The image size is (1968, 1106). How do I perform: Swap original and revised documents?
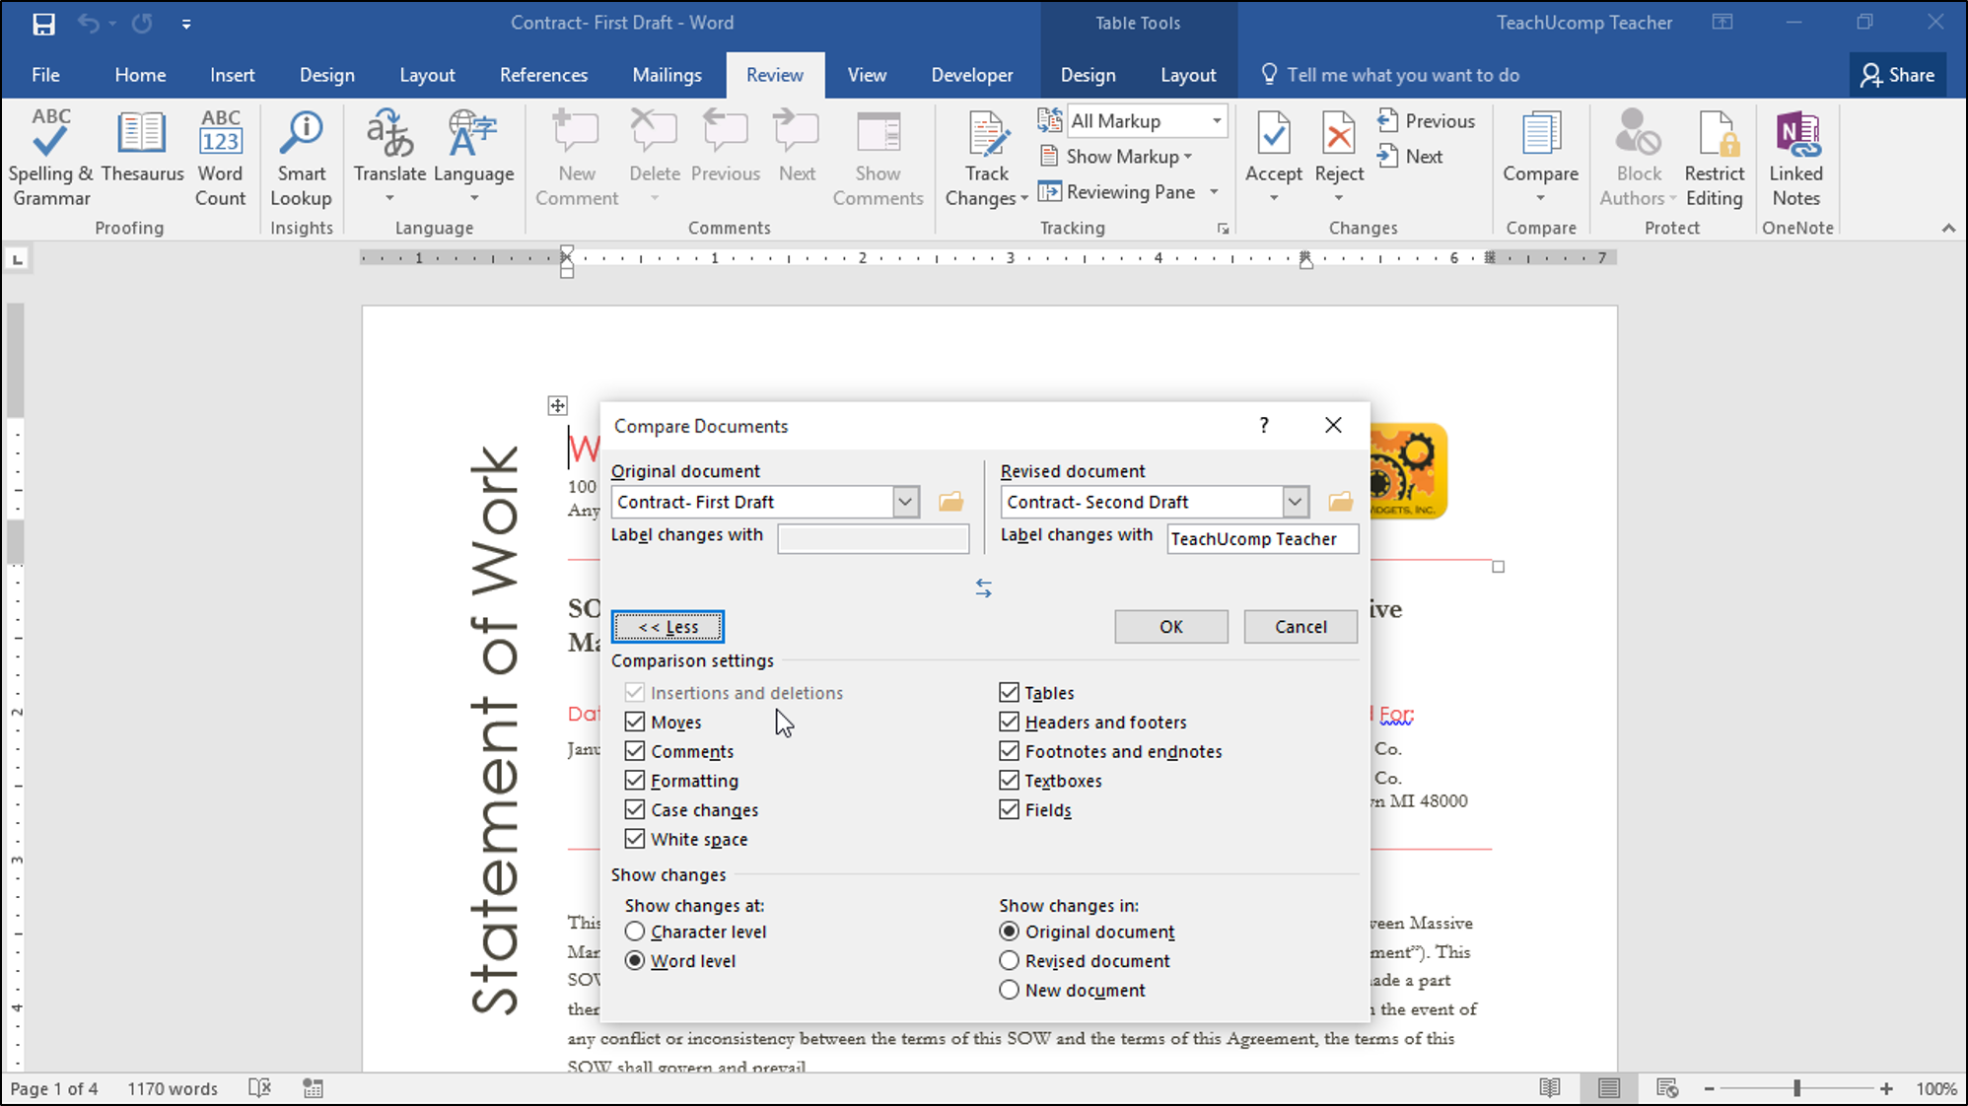click(983, 588)
